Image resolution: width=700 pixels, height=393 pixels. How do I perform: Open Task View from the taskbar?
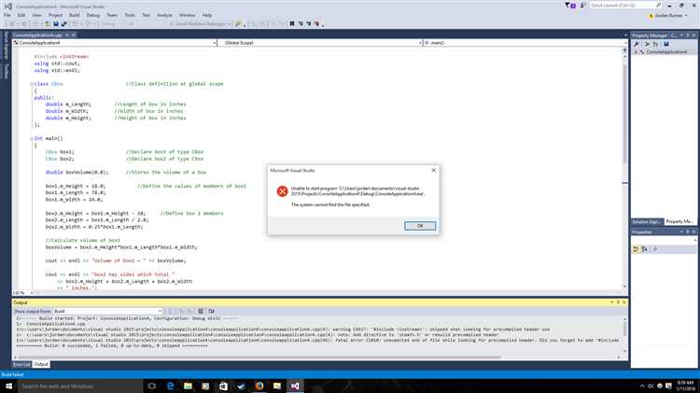tap(152, 386)
